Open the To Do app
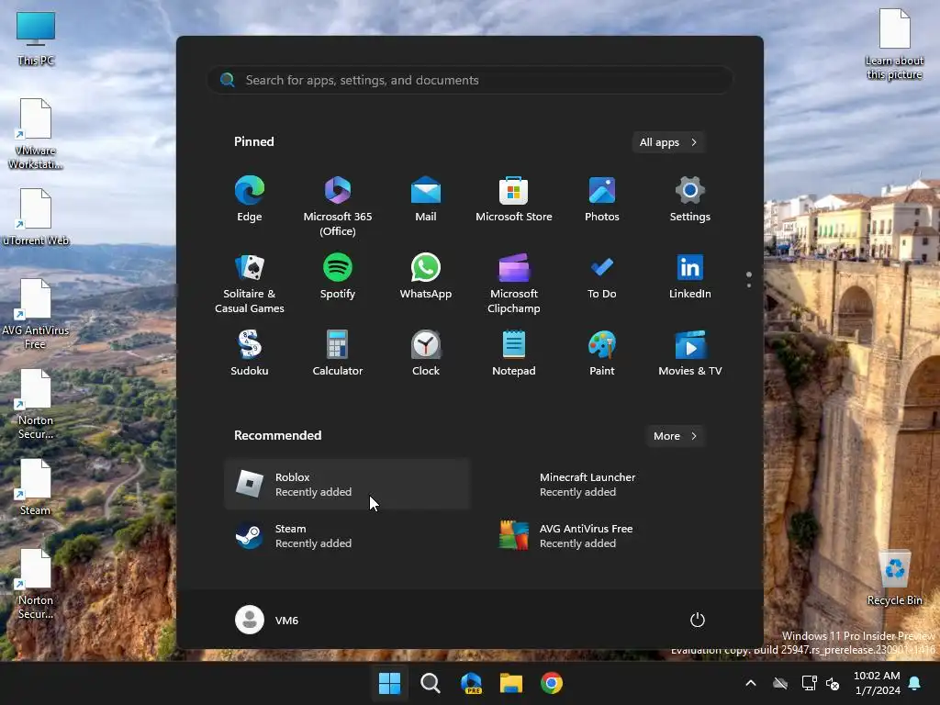940x705 pixels. click(602, 276)
